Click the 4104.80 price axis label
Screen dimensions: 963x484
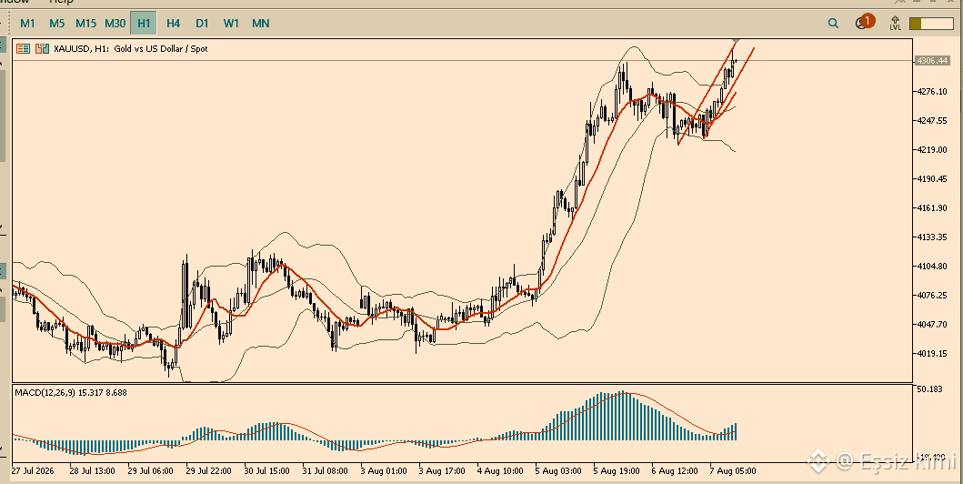(932, 266)
